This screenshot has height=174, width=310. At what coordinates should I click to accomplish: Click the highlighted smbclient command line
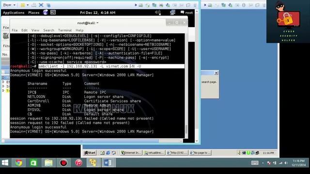pyautogui.click(x=111, y=66)
